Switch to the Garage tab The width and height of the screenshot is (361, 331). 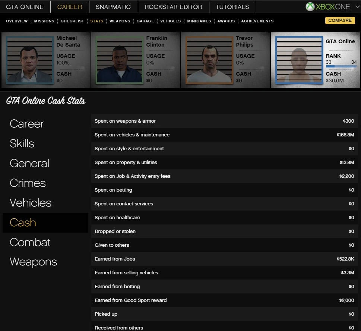(145, 21)
